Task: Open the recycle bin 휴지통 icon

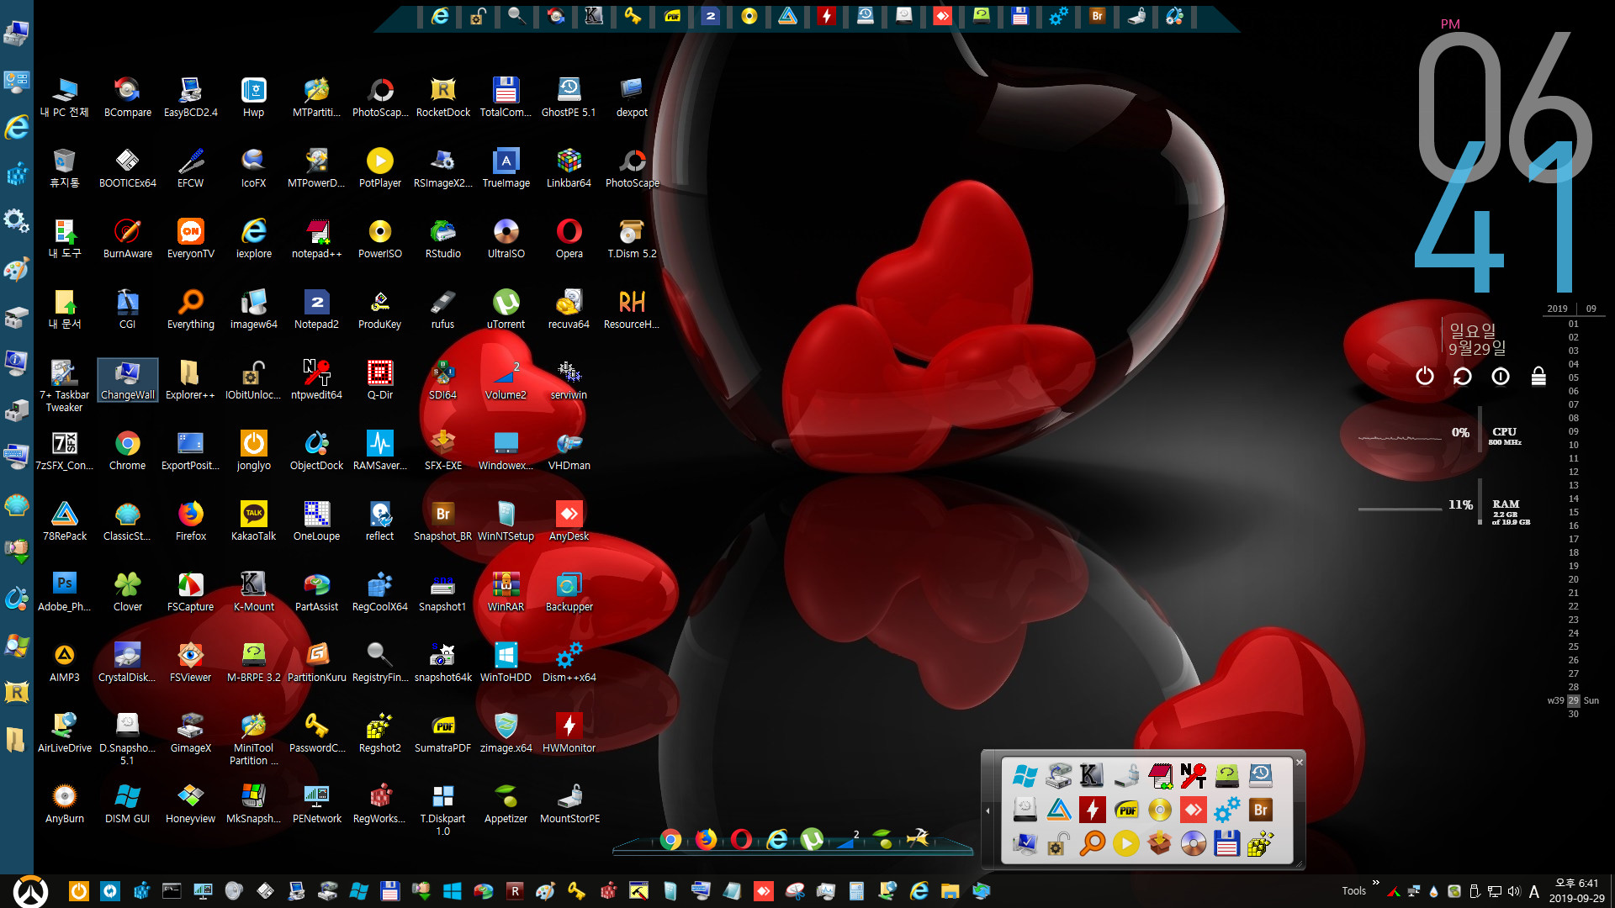Action: [x=64, y=167]
